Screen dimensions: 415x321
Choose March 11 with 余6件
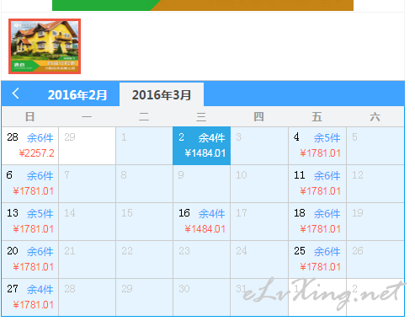(317, 184)
